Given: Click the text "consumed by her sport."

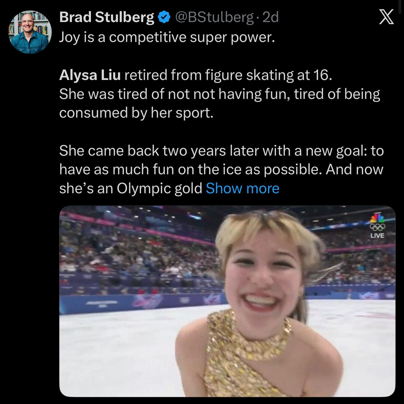Looking at the screenshot, I should click(136, 113).
